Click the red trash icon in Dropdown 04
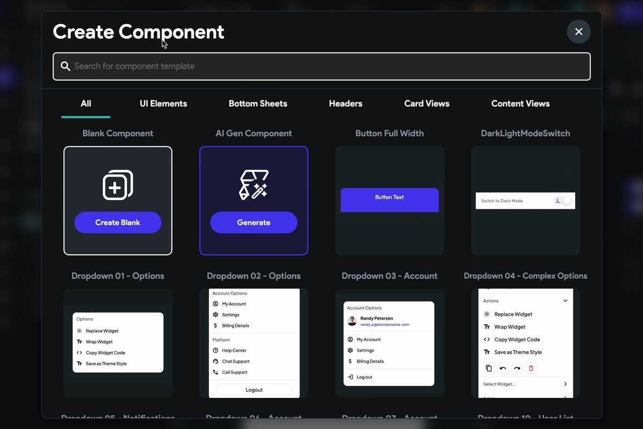Screen dimensions: 643x429 531,368
